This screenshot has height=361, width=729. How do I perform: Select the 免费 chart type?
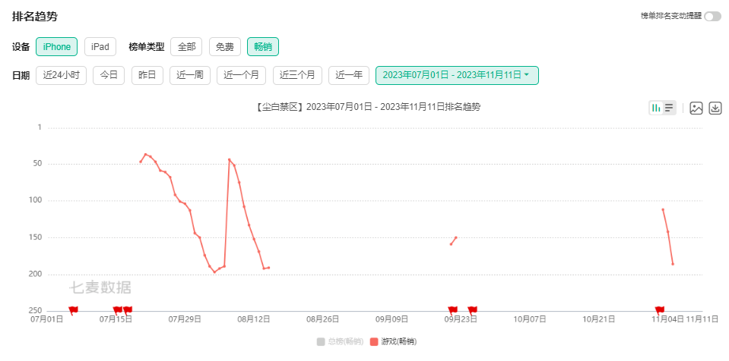click(x=224, y=47)
